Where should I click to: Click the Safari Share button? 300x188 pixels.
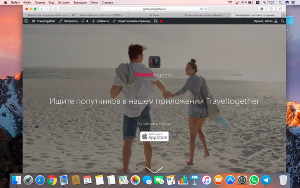[x=271, y=9]
